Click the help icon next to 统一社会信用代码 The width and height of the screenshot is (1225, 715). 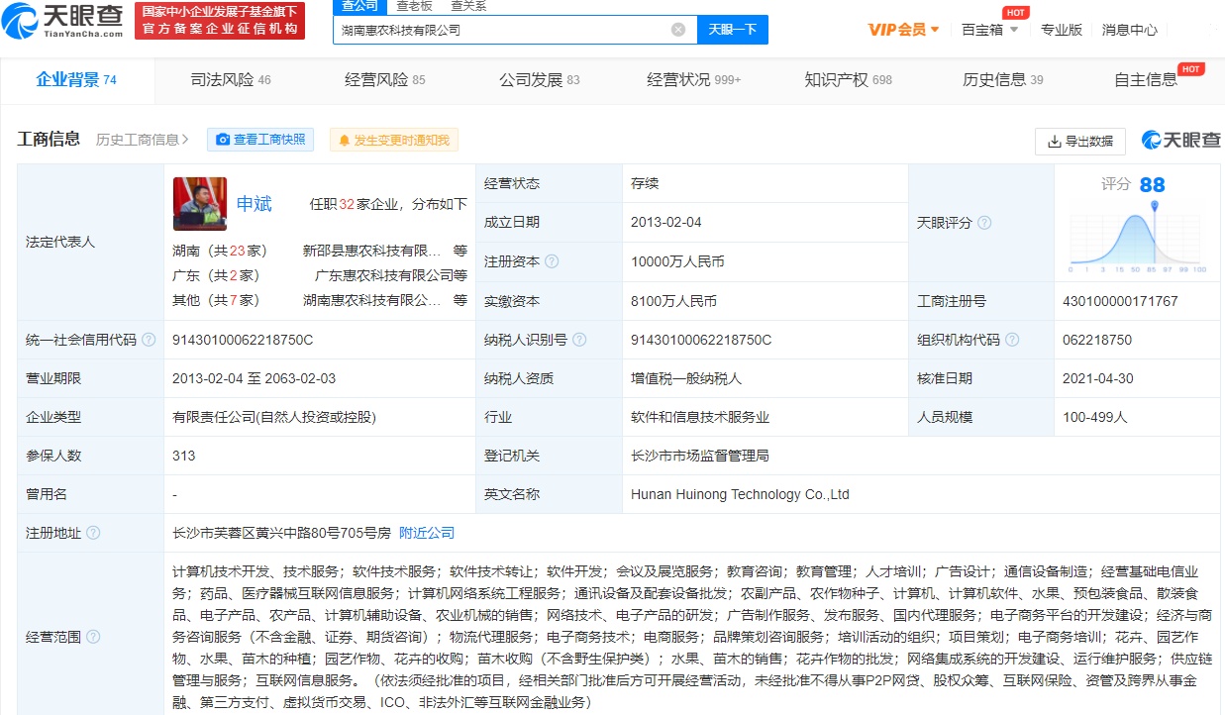[149, 340]
